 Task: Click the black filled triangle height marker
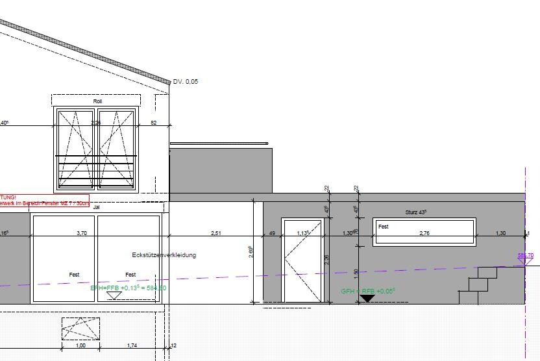point(367,299)
